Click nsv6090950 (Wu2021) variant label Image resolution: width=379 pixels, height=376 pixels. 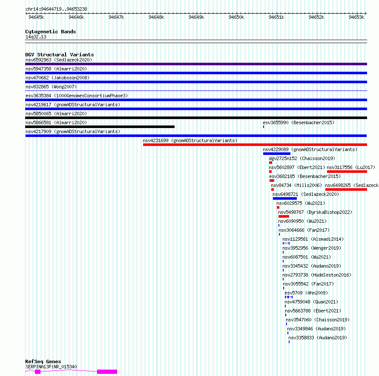tap(302, 221)
